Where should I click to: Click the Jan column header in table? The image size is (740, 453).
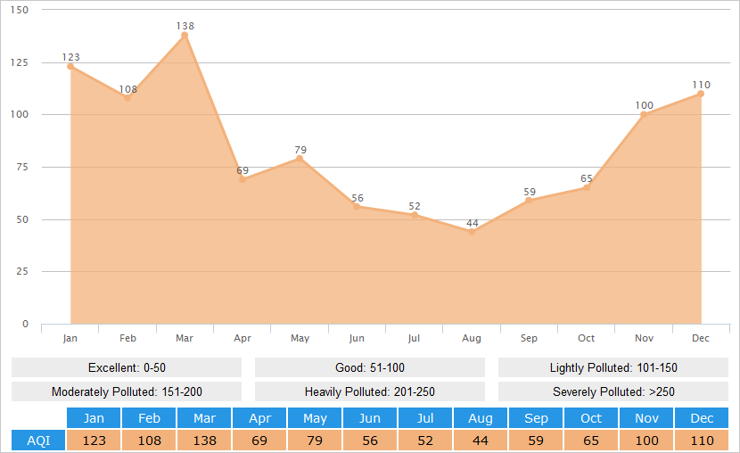tap(94, 418)
